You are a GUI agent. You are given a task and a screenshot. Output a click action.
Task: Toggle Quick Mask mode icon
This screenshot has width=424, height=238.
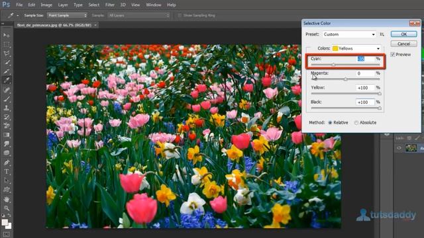pyautogui.click(x=7, y=234)
